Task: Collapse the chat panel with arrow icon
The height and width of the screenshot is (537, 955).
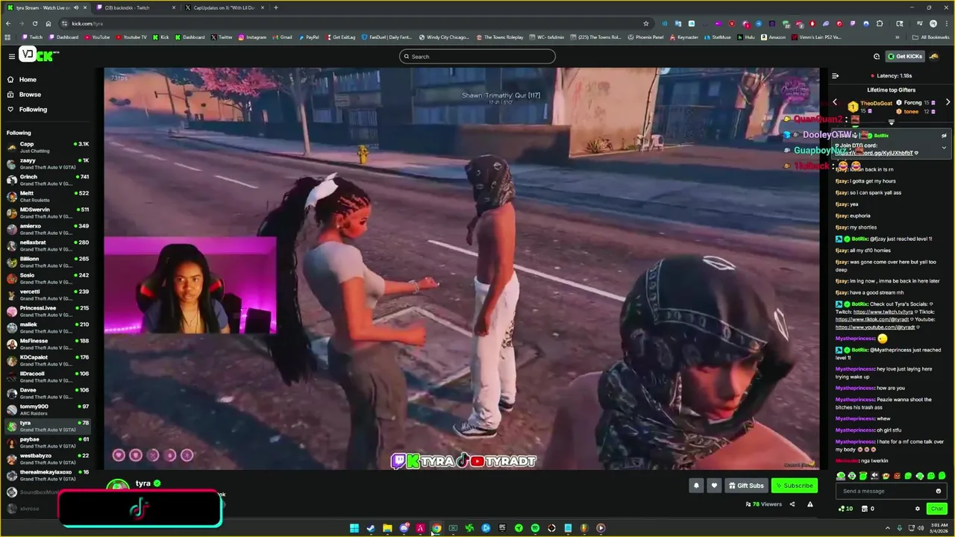Action: 835,75
